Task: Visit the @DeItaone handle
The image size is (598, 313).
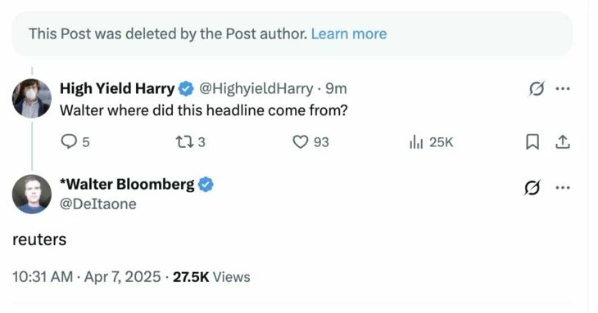Action: tap(98, 204)
